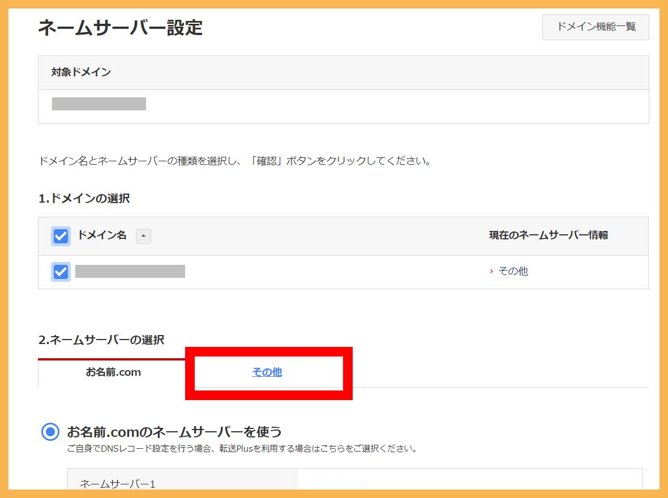Switch to the お名前.com tab
668x498 pixels.
pos(113,372)
